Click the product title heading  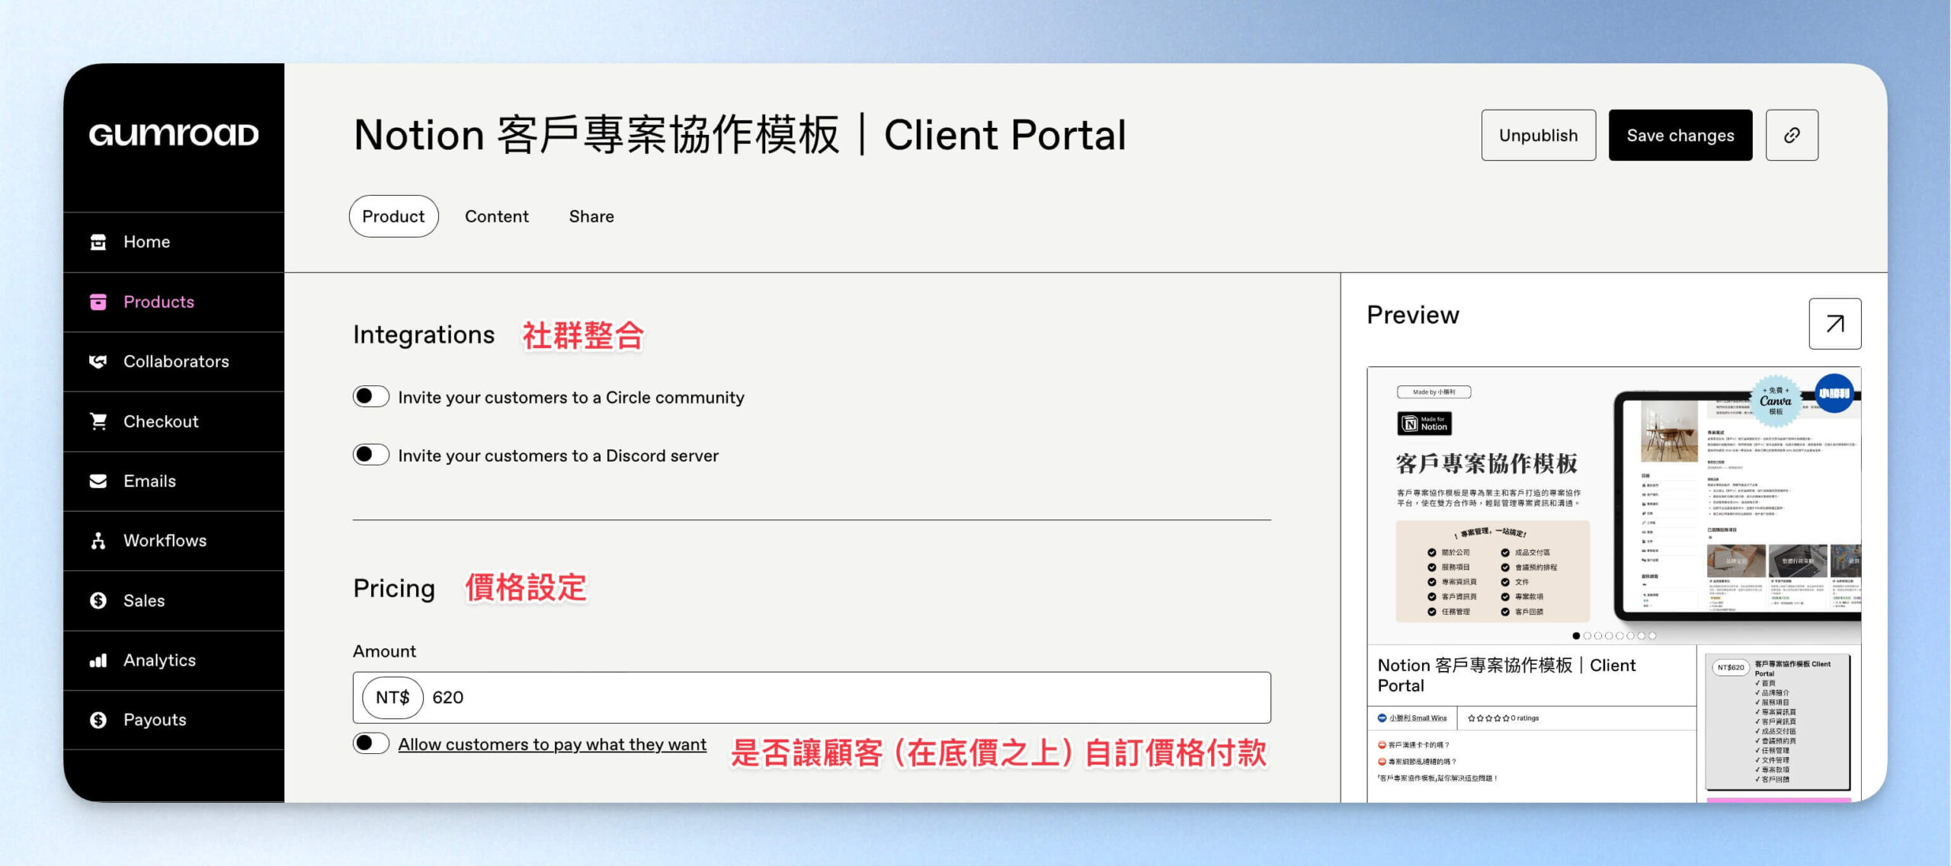pos(739,136)
